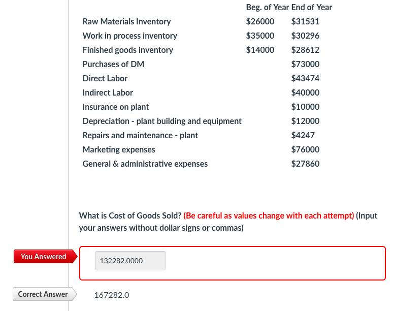Click the Indirect Labor amount $40000
The width and height of the screenshot is (394, 311).
[x=305, y=92]
